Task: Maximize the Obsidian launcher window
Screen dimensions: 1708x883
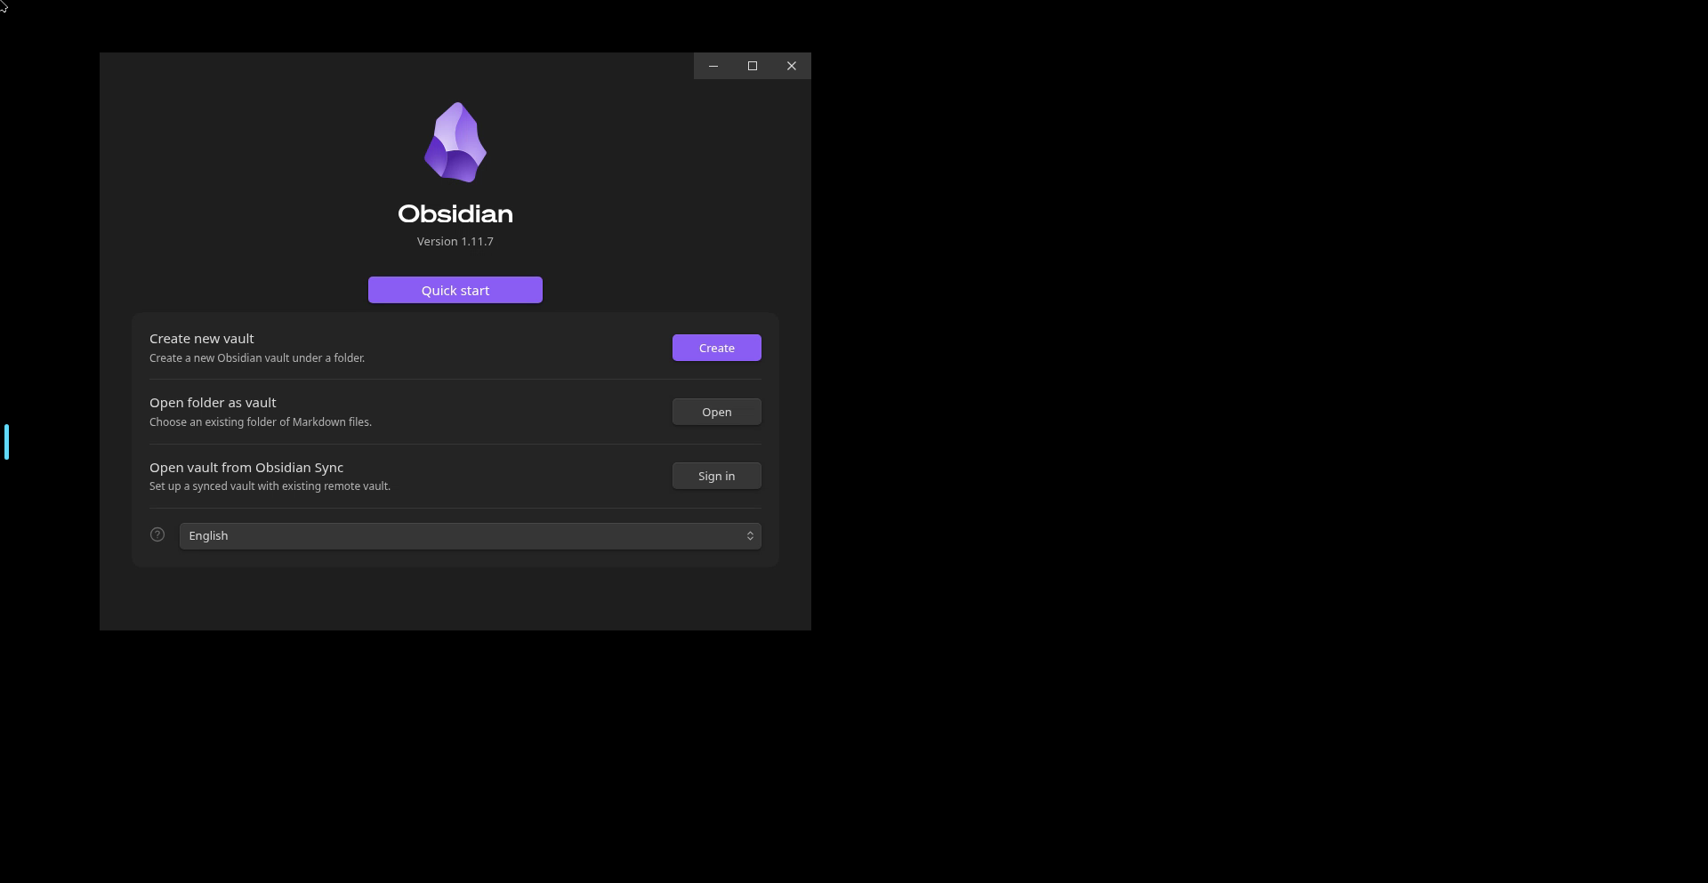Action: pos(753,66)
